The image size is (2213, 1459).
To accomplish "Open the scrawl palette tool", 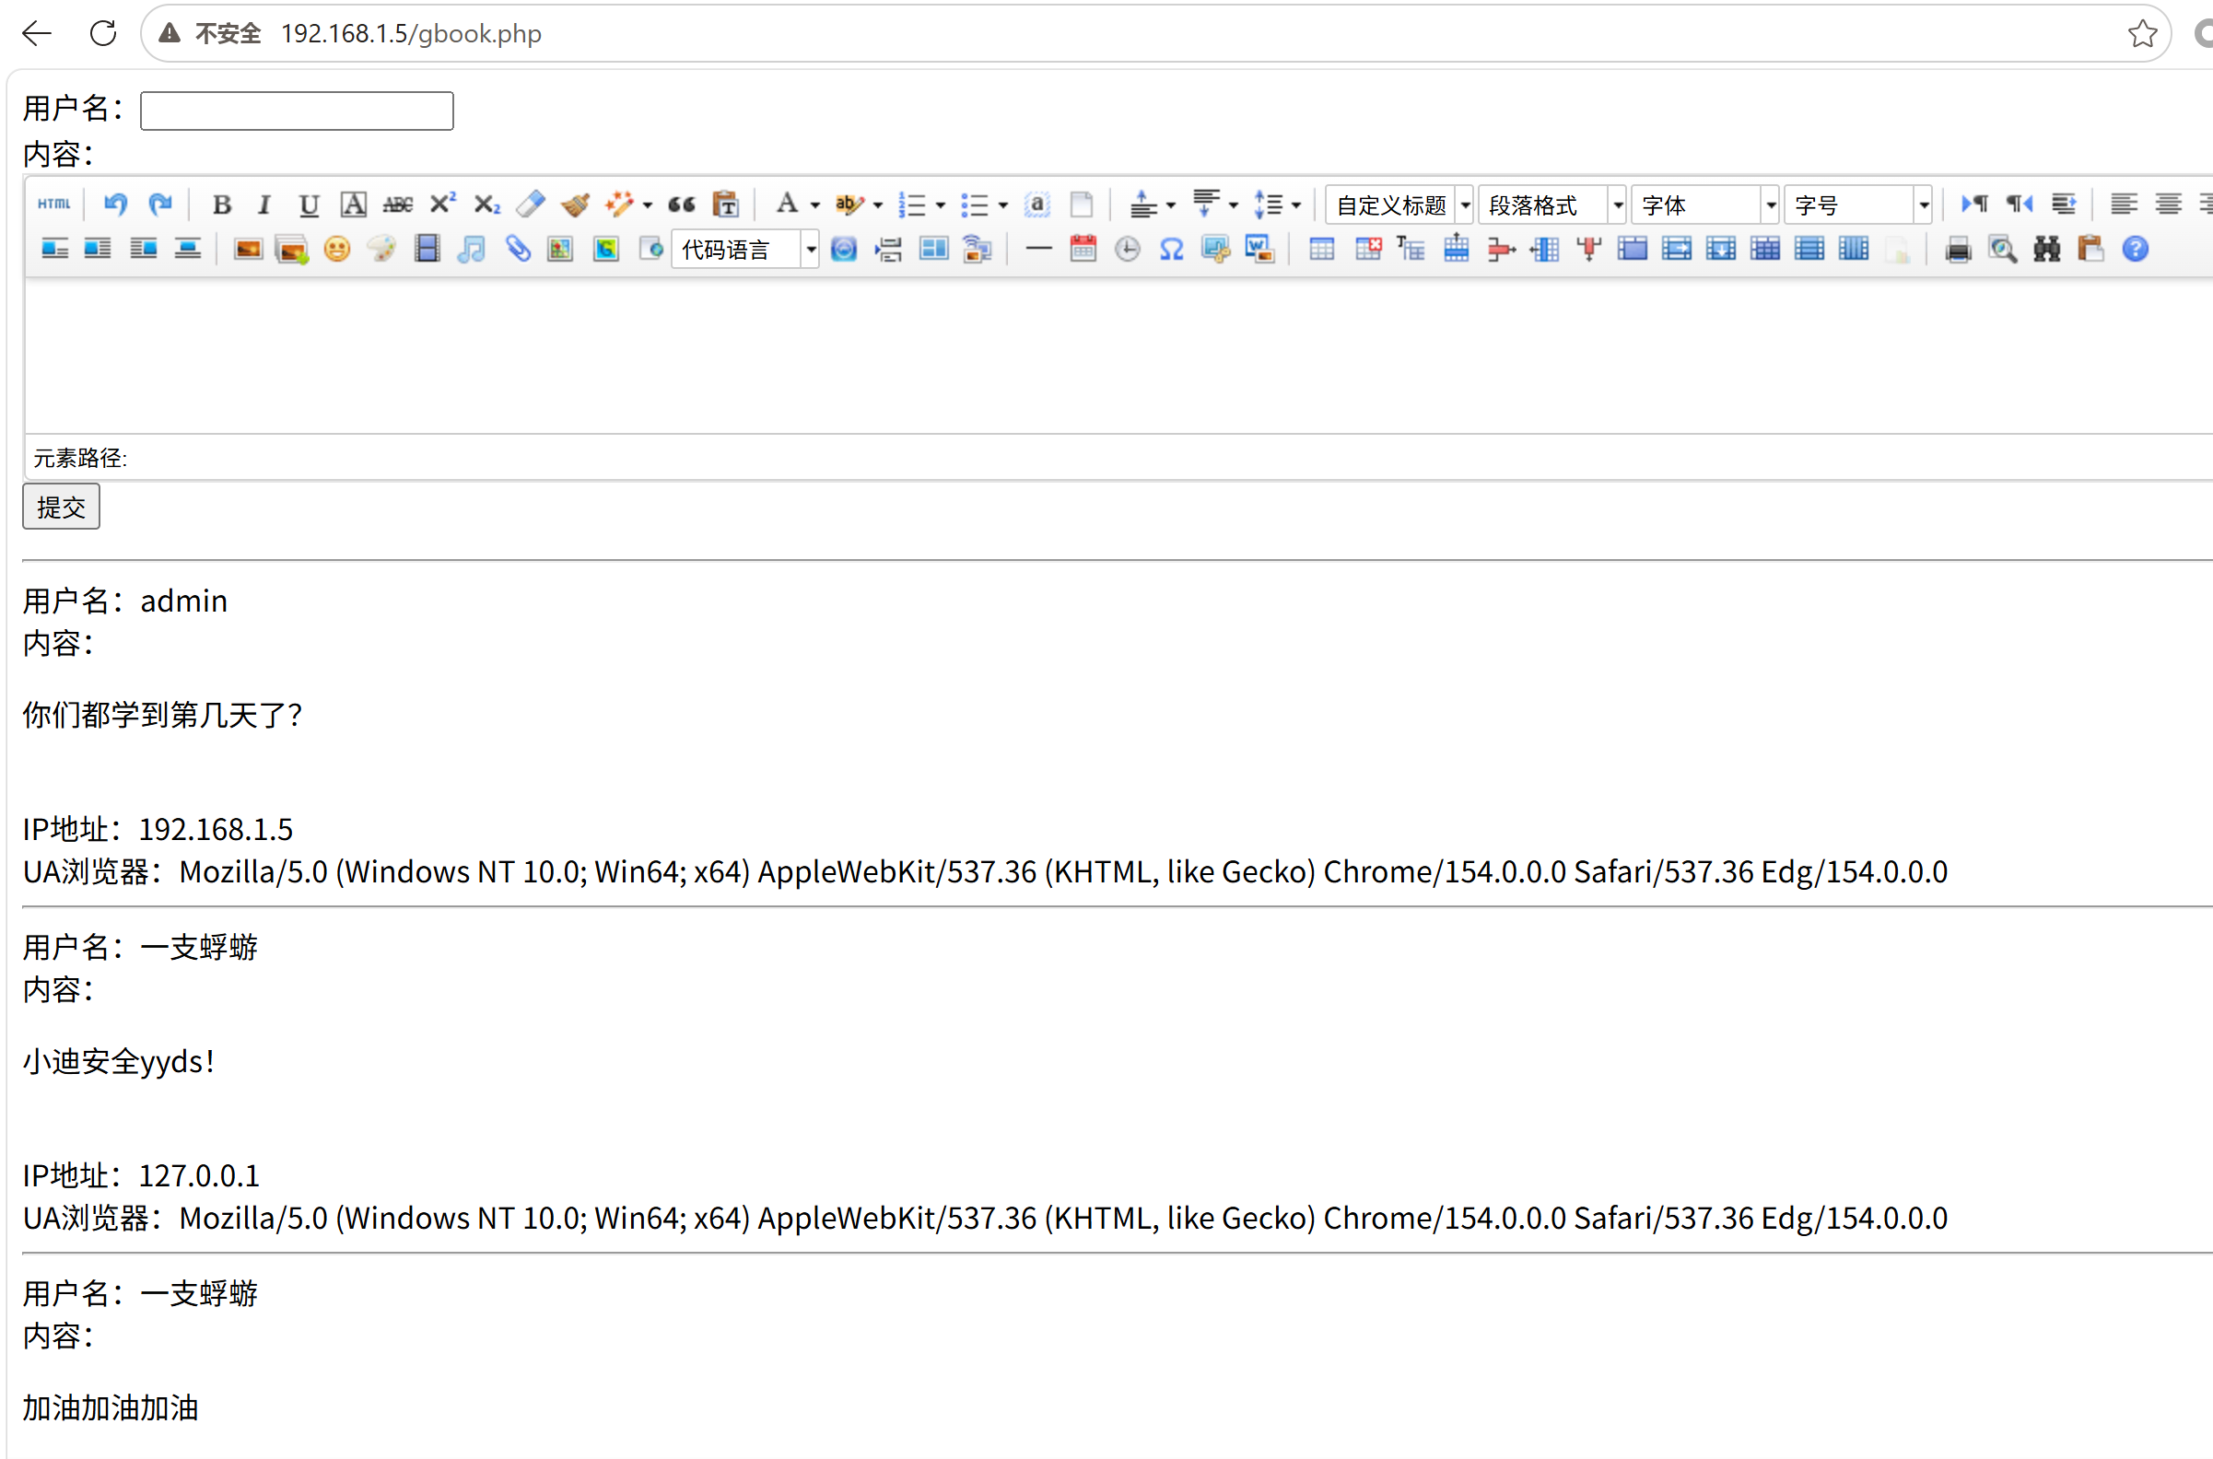I will 381,250.
